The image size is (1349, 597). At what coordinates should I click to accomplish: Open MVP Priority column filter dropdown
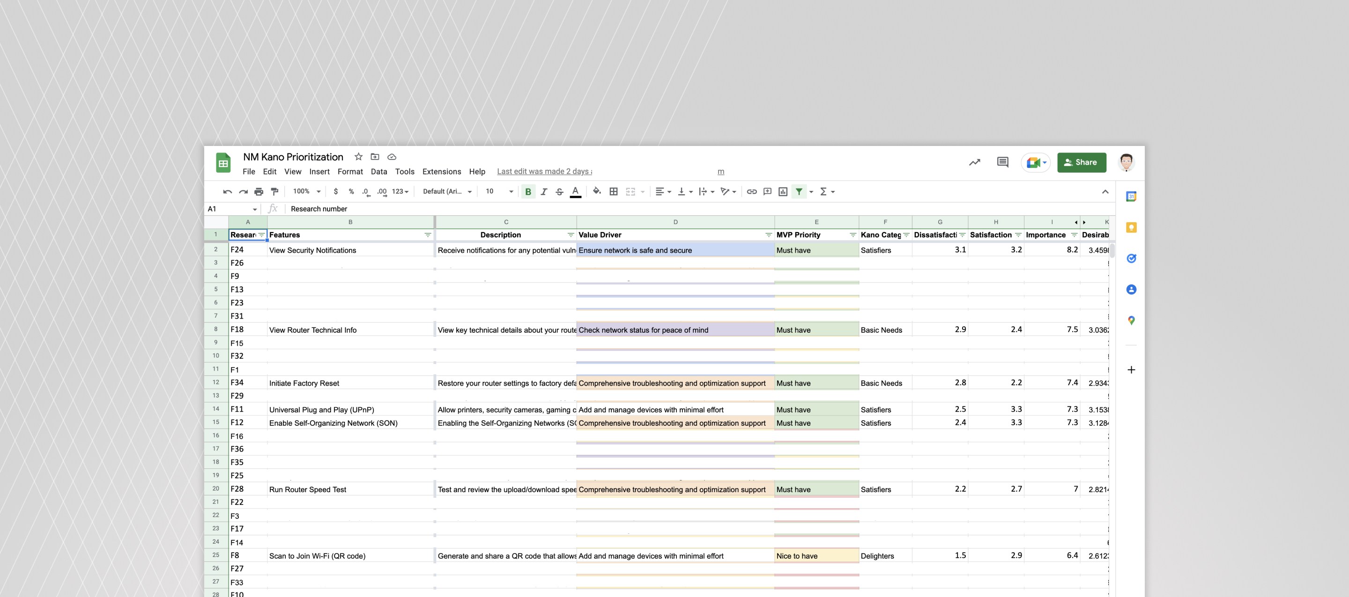coord(852,235)
